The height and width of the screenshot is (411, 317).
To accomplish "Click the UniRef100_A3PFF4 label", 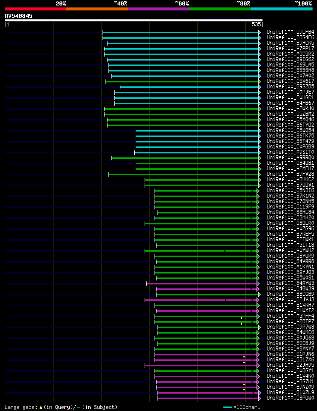I will pyautogui.click(x=290, y=316).
